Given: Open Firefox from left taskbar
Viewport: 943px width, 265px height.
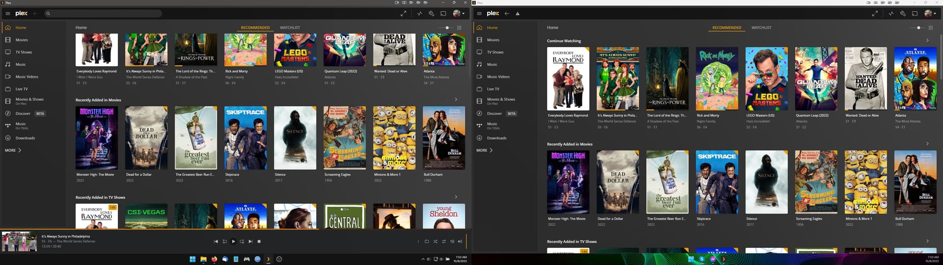Looking at the screenshot, I should pos(214,259).
